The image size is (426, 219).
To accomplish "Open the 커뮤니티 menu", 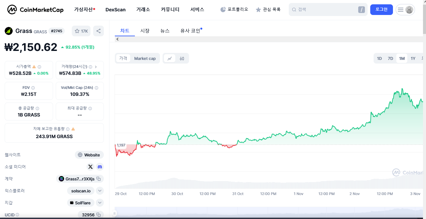I will click(x=170, y=10).
